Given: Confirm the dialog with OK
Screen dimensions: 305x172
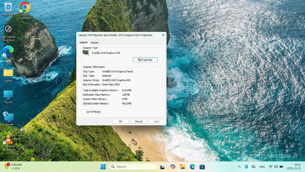Looking at the screenshot, I should point(121,121).
